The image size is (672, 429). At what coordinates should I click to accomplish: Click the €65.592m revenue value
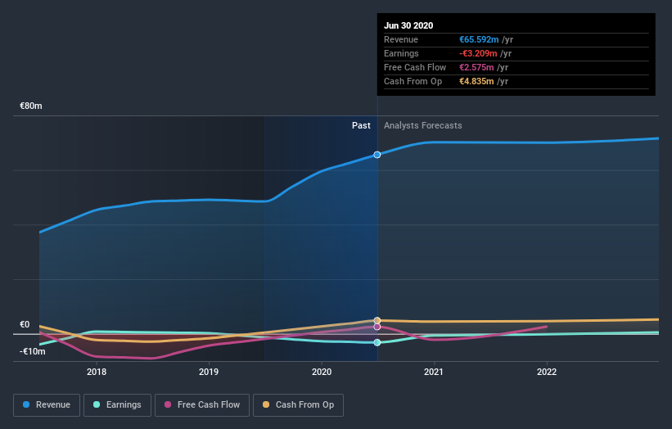479,39
